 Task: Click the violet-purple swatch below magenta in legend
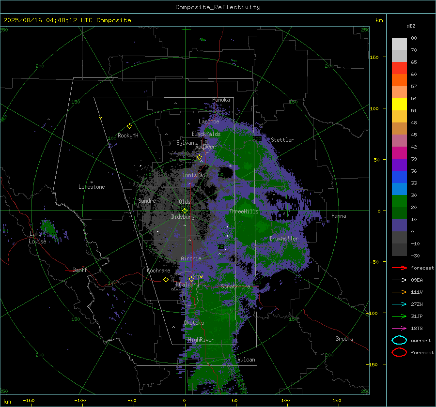point(399,165)
